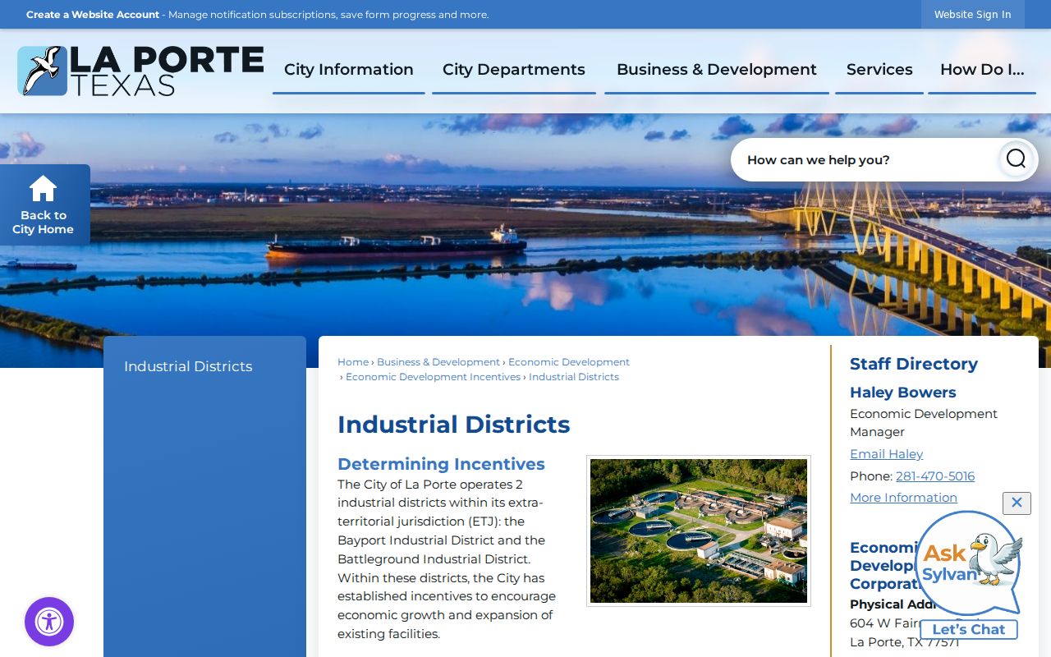Click the Economic Development Manager title text
The image size is (1051, 657).
point(924,423)
